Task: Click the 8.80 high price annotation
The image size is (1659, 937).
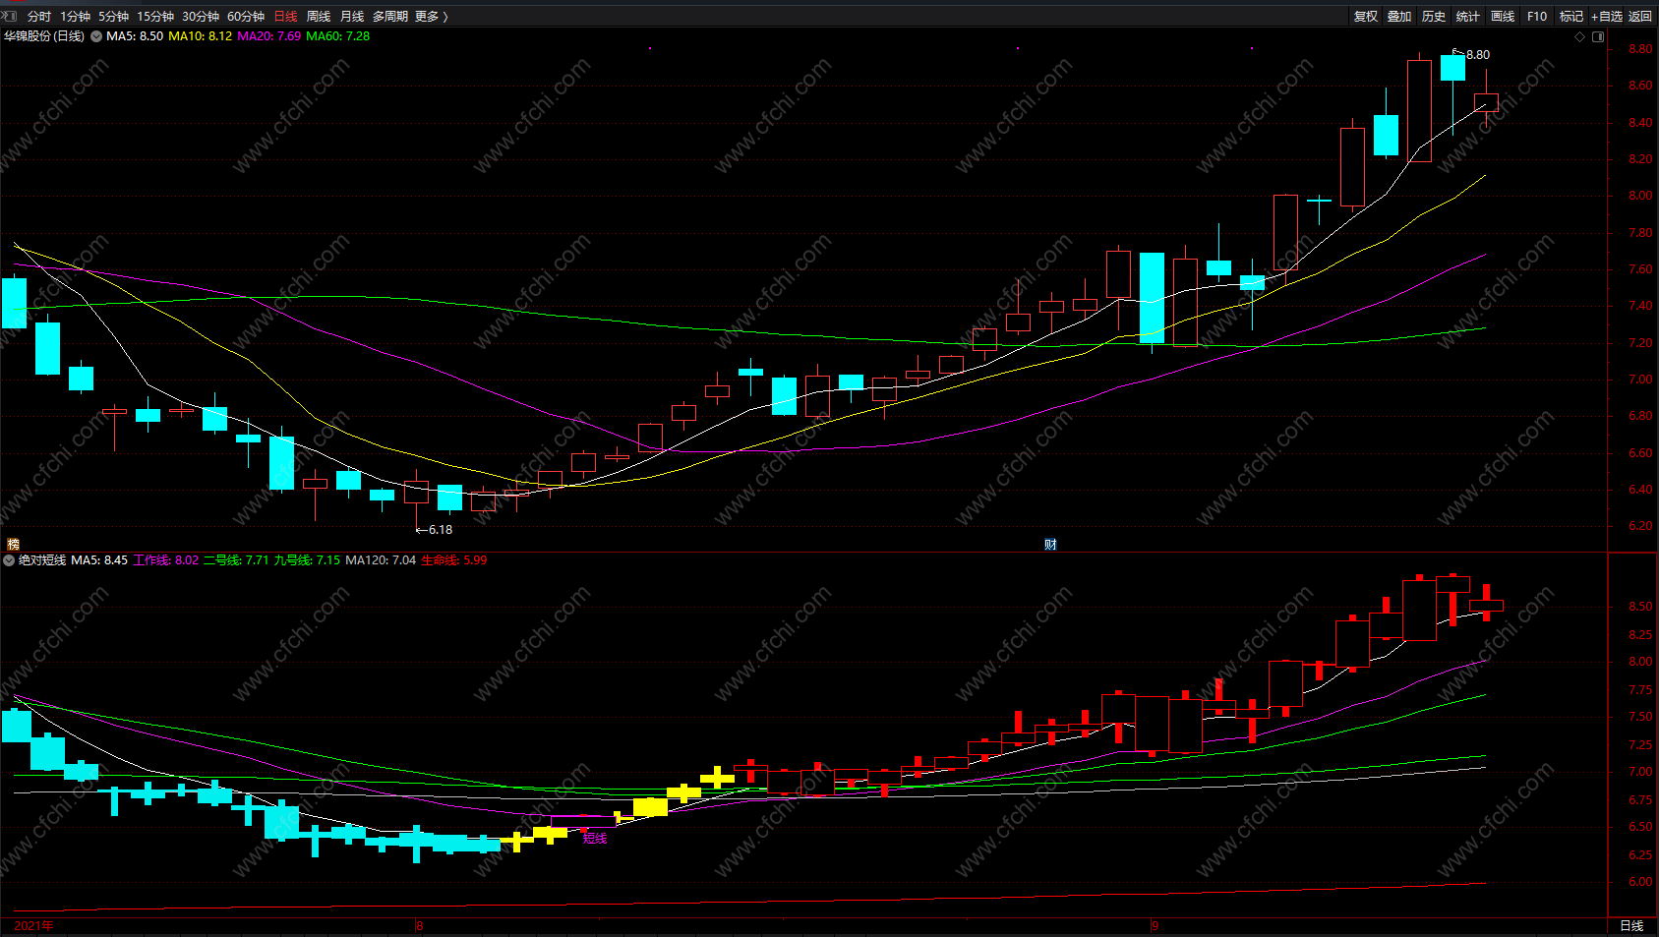Action: [x=1477, y=55]
